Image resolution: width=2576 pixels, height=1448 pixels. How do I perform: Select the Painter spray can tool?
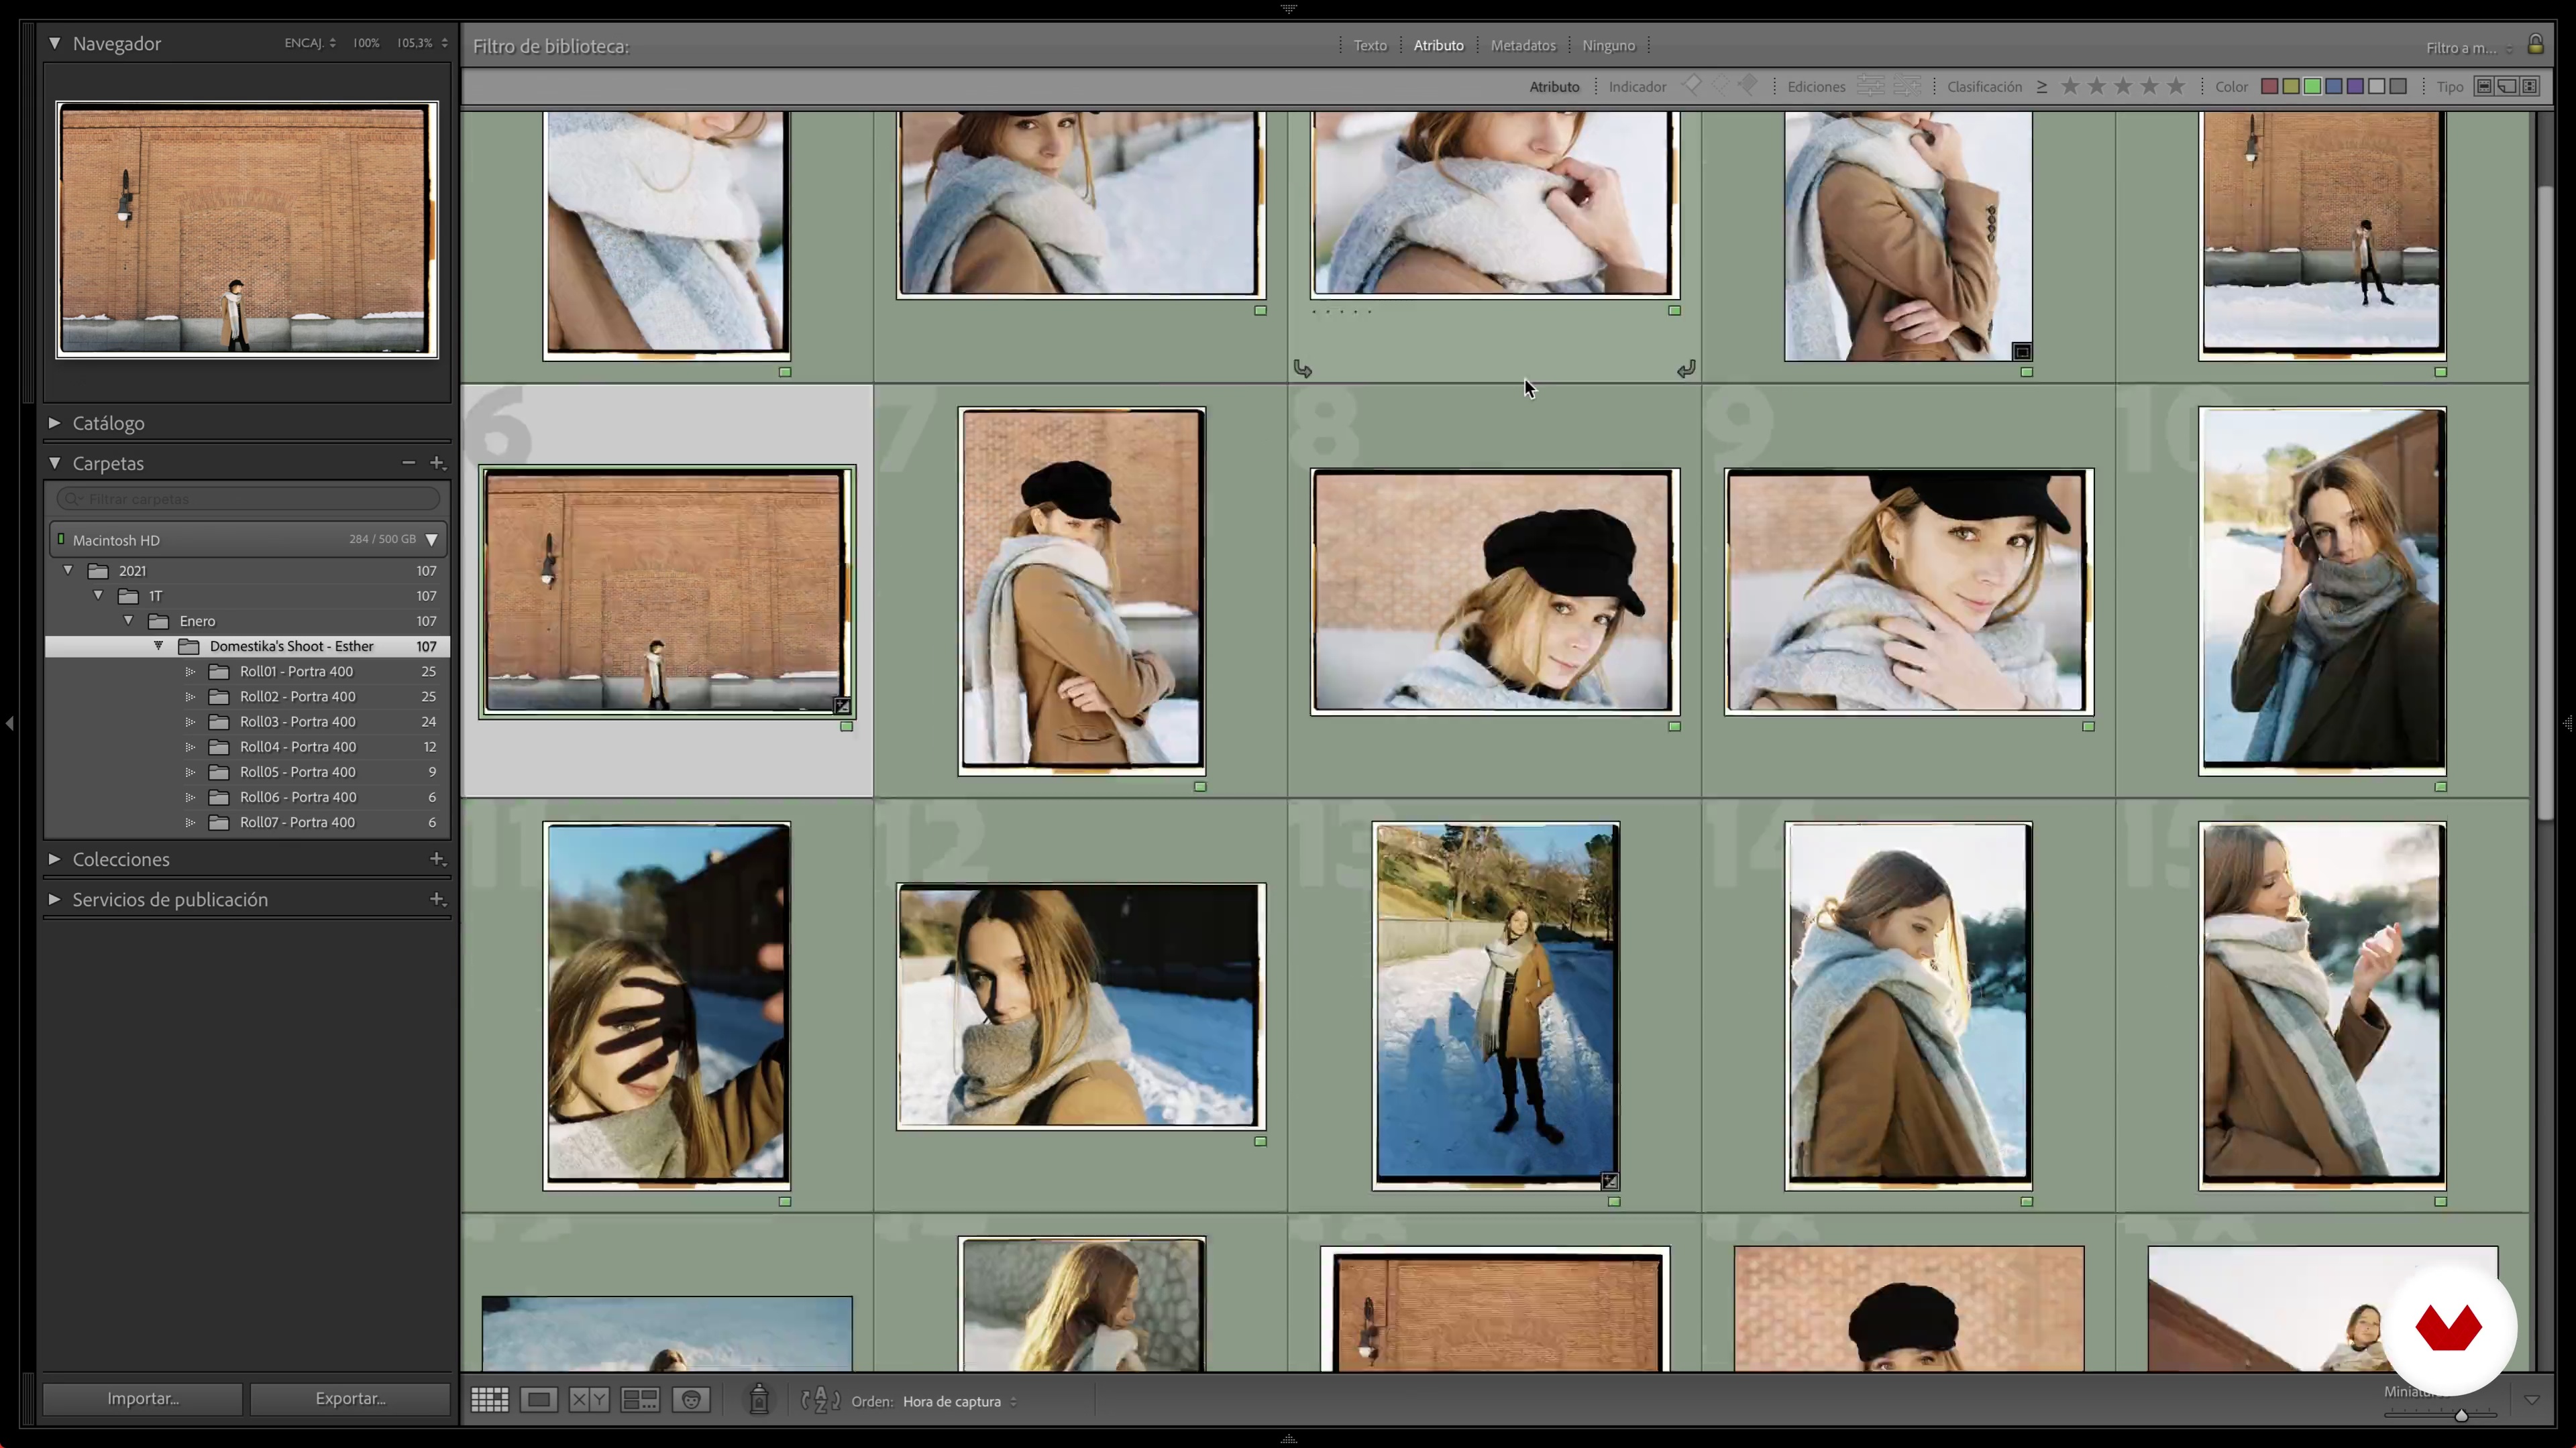click(759, 1399)
